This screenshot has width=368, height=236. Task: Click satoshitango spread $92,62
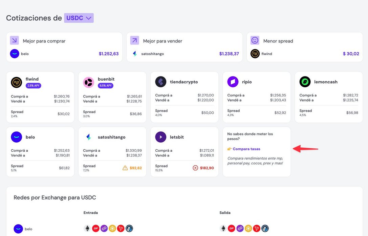click(136, 168)
